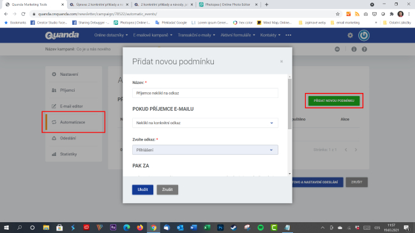Expand the E-mailové kampaně menu
The width and height of the screenshot is (415, 233).
click(x=153, y=35)
